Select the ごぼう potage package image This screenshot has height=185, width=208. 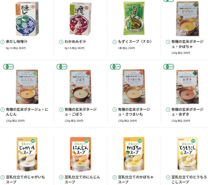tap(81, 87)
